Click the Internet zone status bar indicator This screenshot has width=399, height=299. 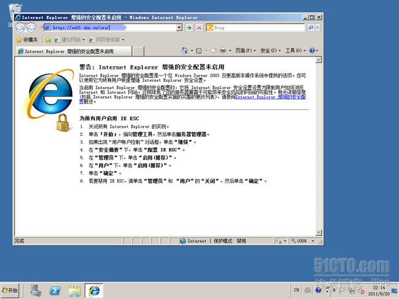click(193, 241)
